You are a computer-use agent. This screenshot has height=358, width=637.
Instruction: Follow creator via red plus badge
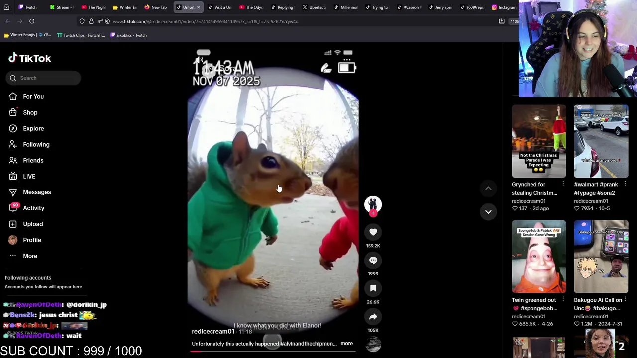tap(373, 213)
